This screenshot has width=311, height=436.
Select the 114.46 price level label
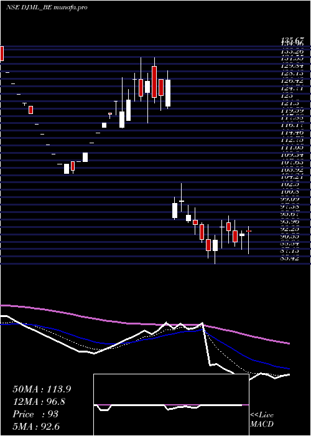tap(292, 132)
